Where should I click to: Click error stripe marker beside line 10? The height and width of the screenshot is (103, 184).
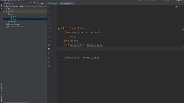tap(183, 46)
